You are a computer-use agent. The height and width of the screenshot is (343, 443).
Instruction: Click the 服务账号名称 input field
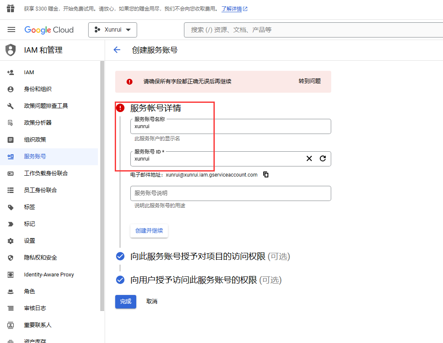[x=230, y=126]
